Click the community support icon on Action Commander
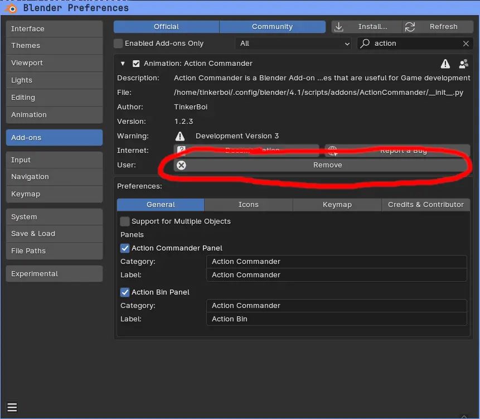Image resolution: width=480 pixels, height=419 pixels. [x=463, y=64]
